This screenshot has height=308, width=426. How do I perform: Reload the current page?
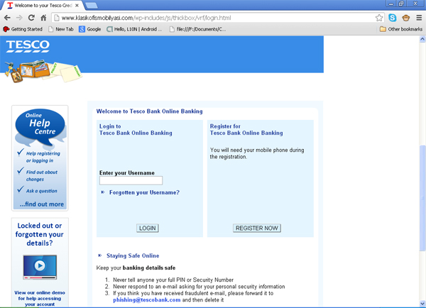[x=31, y=17]
